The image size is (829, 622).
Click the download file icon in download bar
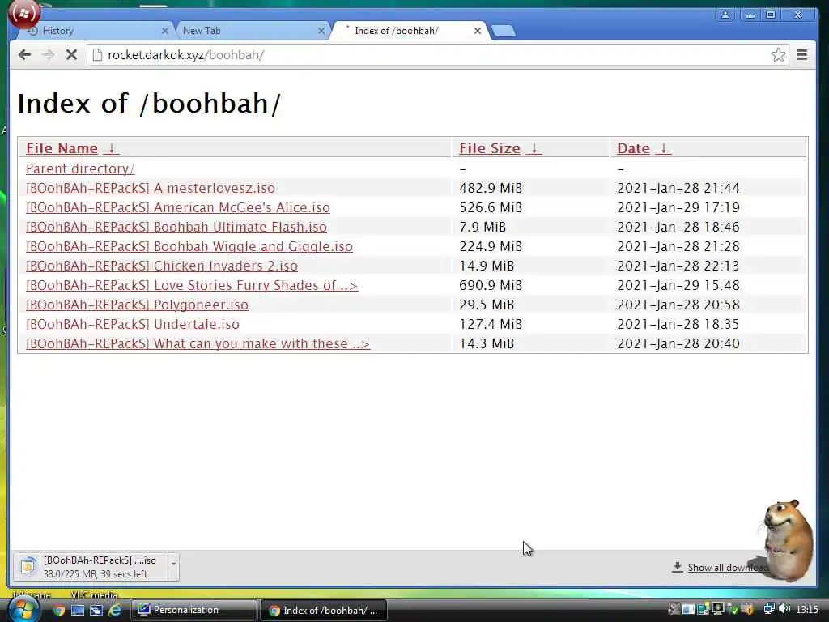click(x=28, y=566)
